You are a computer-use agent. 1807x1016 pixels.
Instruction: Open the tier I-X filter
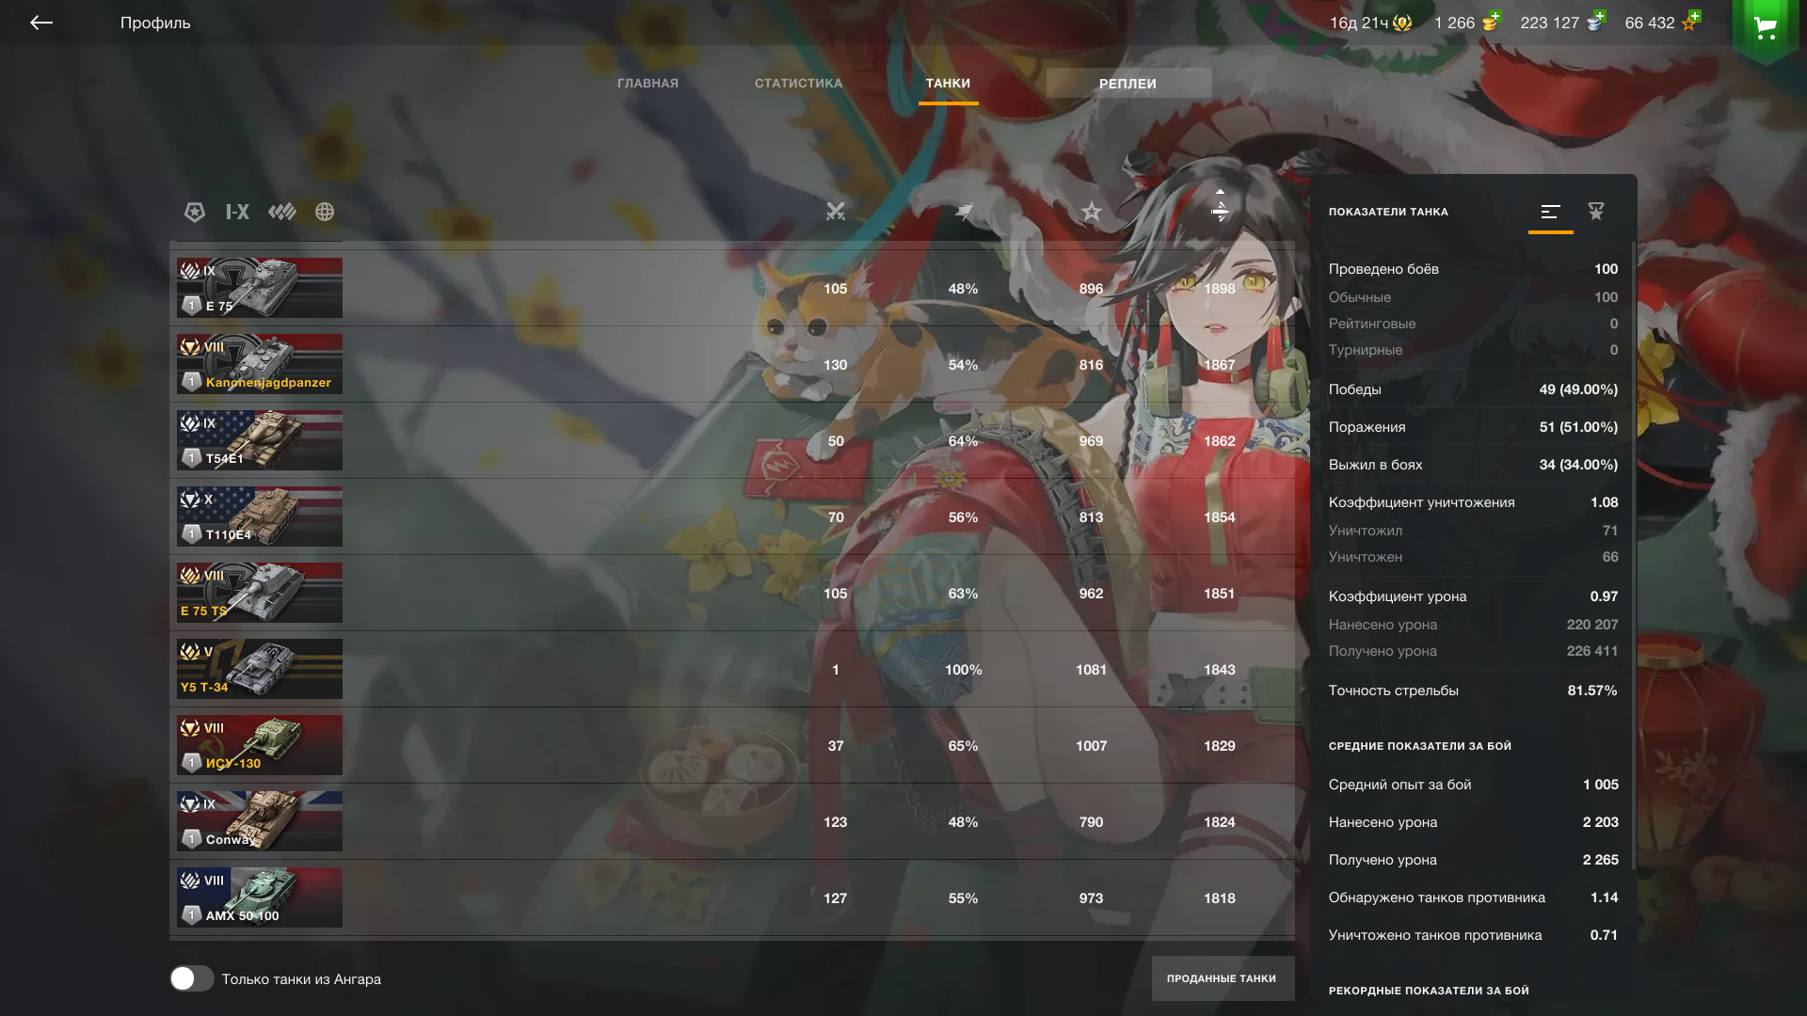[237, 212]
